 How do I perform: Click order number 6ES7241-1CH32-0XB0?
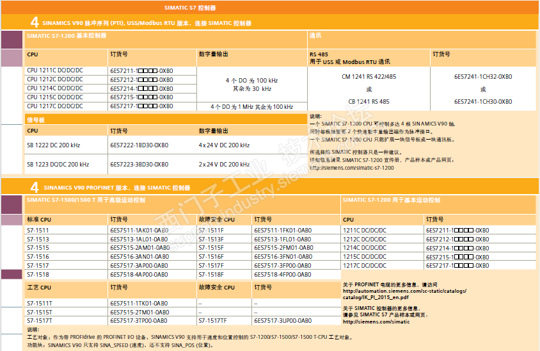point(483,77)
